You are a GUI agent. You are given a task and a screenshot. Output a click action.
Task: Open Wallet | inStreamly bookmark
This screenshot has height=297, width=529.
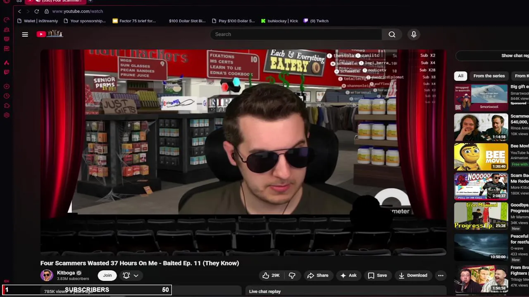tap(38, 21)
